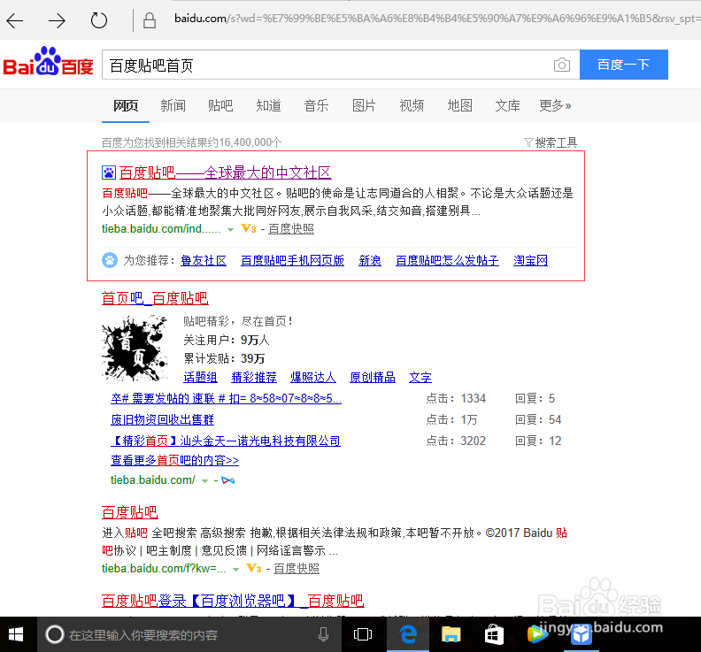Expand the arrow after tieba.baidu.com/ind

point(230,230)
